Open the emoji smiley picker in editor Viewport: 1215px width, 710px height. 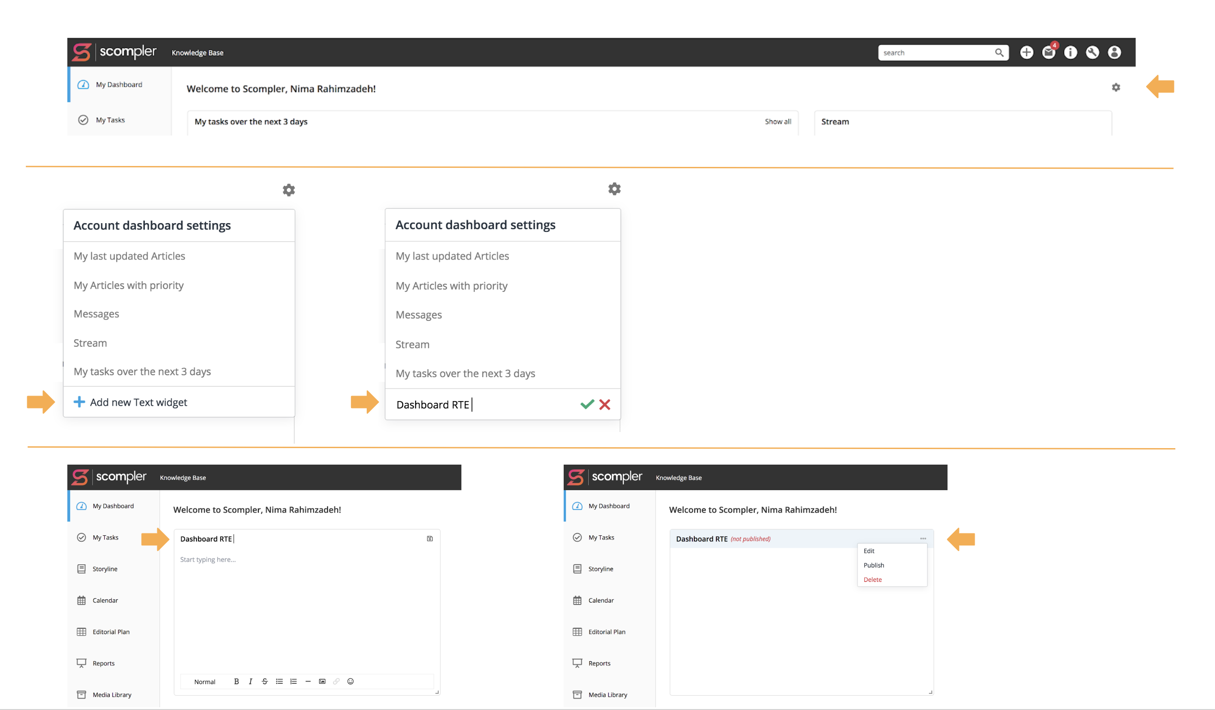[351, 681]
